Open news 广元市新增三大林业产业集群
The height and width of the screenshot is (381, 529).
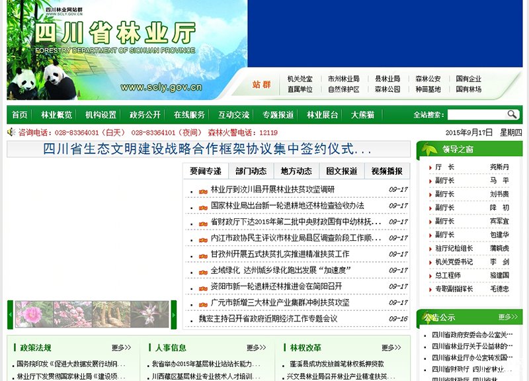tap(280, 303)
